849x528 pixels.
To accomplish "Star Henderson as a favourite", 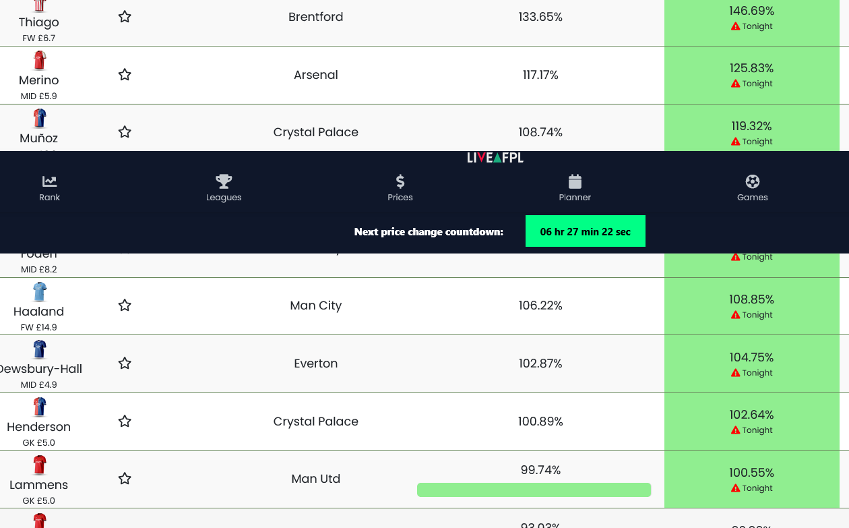I will point(125,421).
